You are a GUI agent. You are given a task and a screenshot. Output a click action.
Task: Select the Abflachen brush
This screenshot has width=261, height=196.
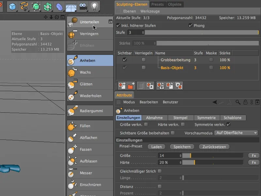tap(90, 138)
